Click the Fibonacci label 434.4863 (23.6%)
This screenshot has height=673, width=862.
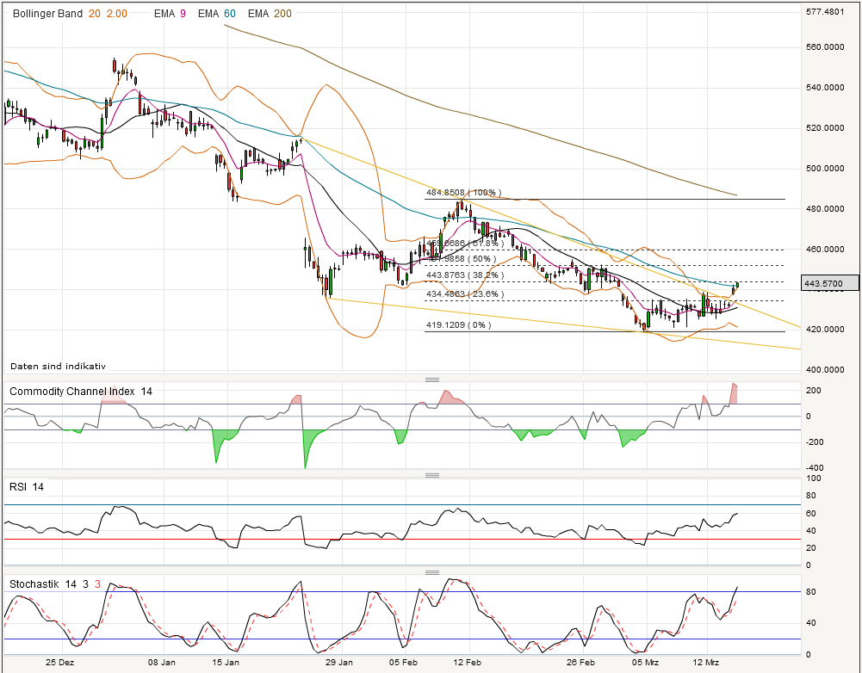click(465, 294)
